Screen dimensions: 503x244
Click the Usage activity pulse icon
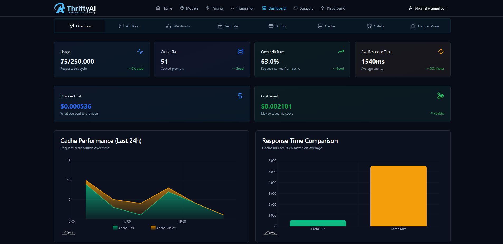coord(140,51)
